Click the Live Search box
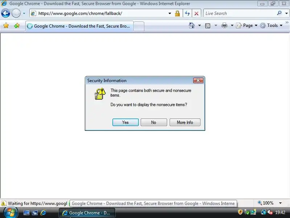The height and width of the screenshot is (218, 290). coord(240,13)
